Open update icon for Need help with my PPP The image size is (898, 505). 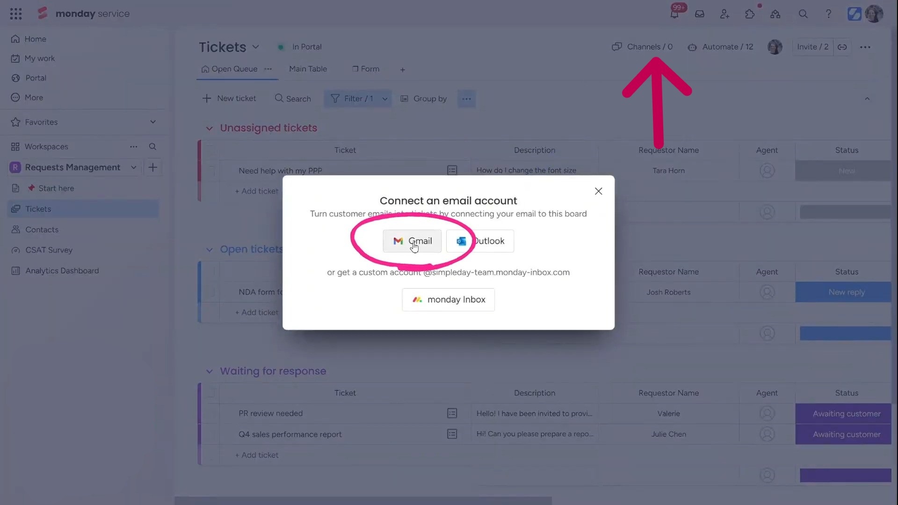point(452,170)
